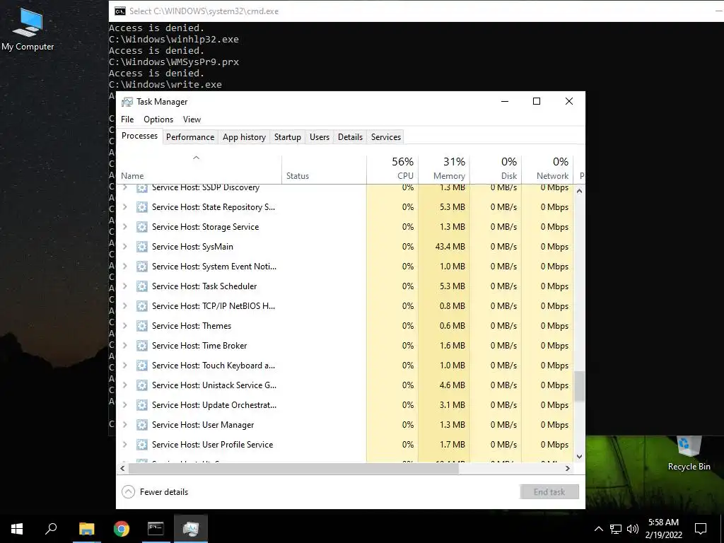Open the volume speaker tray icon
This screenshot has width=724, height=543.
pos(633,529)
